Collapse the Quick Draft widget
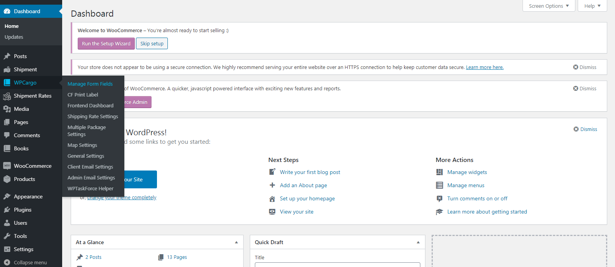The height and width of the screenshot is (267, 615). point(418,242)
